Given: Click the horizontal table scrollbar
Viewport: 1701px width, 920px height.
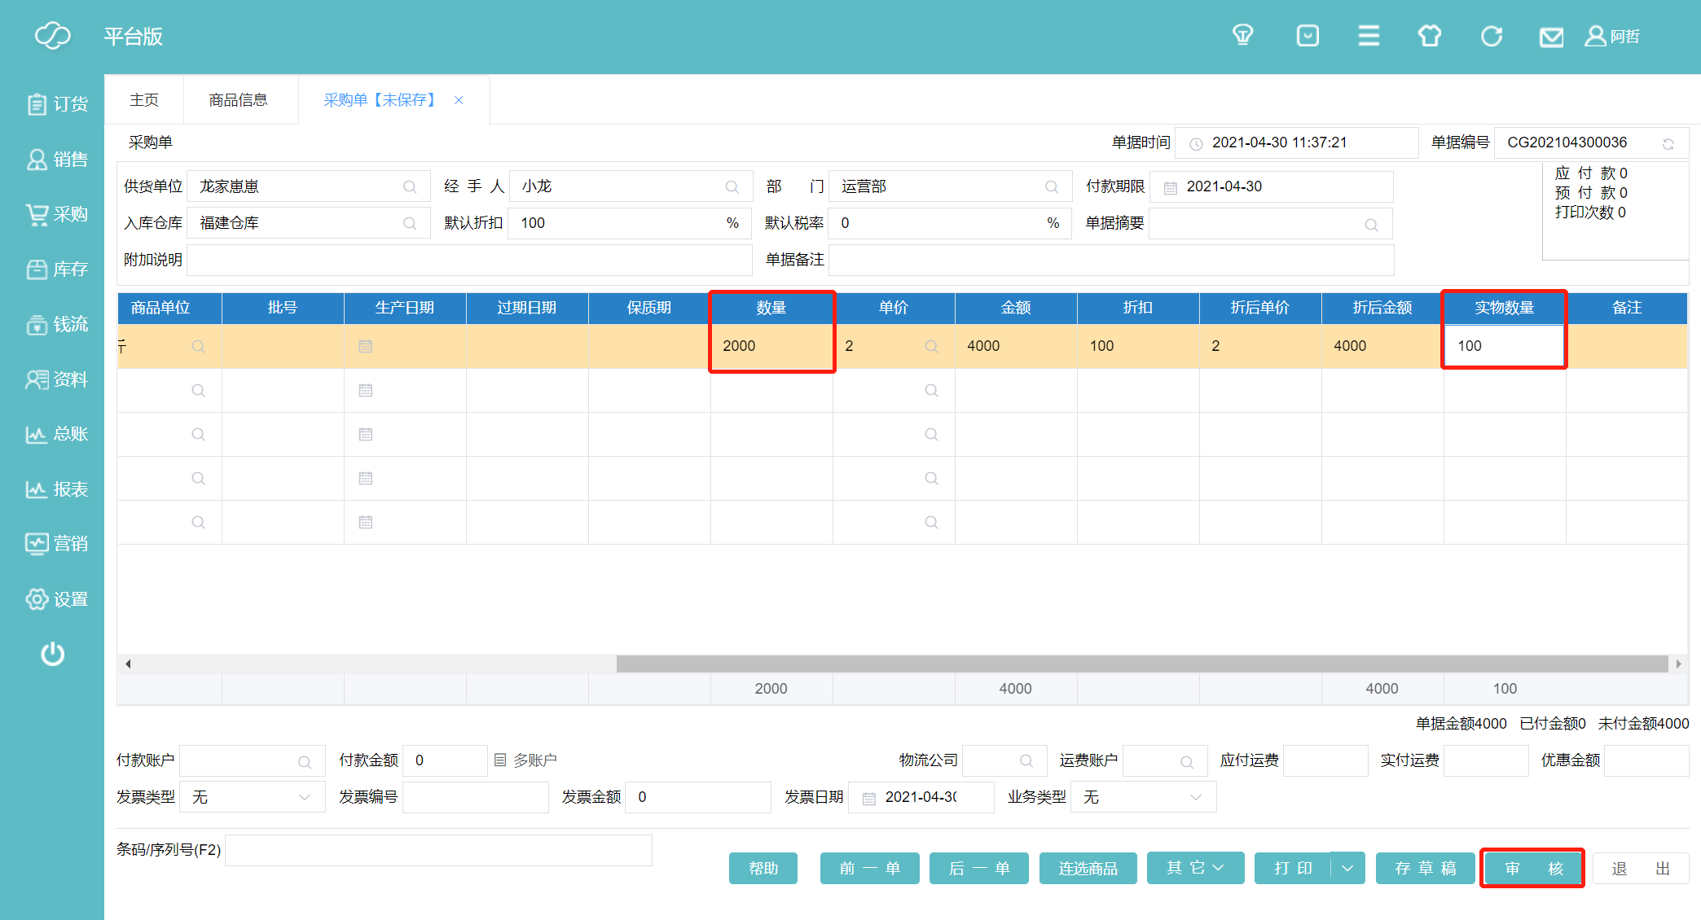Looking at the screenshot, I should pyautogui.click(x=1141, y=664).
